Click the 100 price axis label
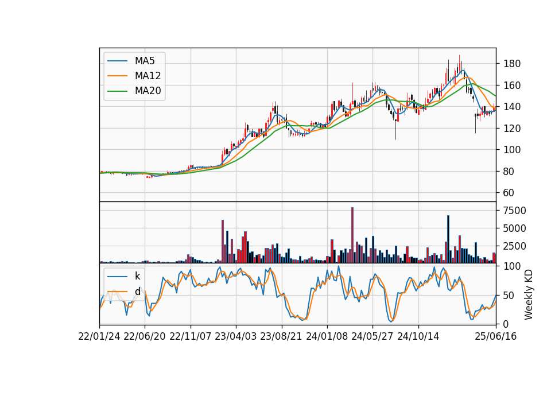This screenshot has width=551, height=396. click(x=512, y=150)
